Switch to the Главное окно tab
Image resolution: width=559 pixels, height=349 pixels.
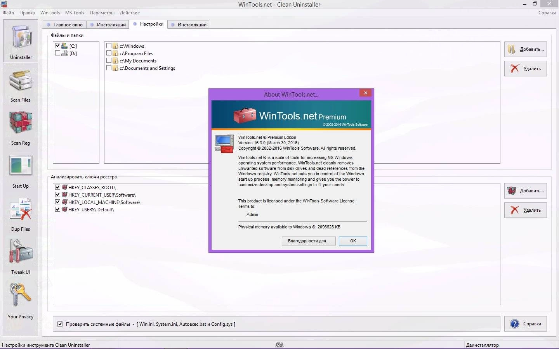64,24
